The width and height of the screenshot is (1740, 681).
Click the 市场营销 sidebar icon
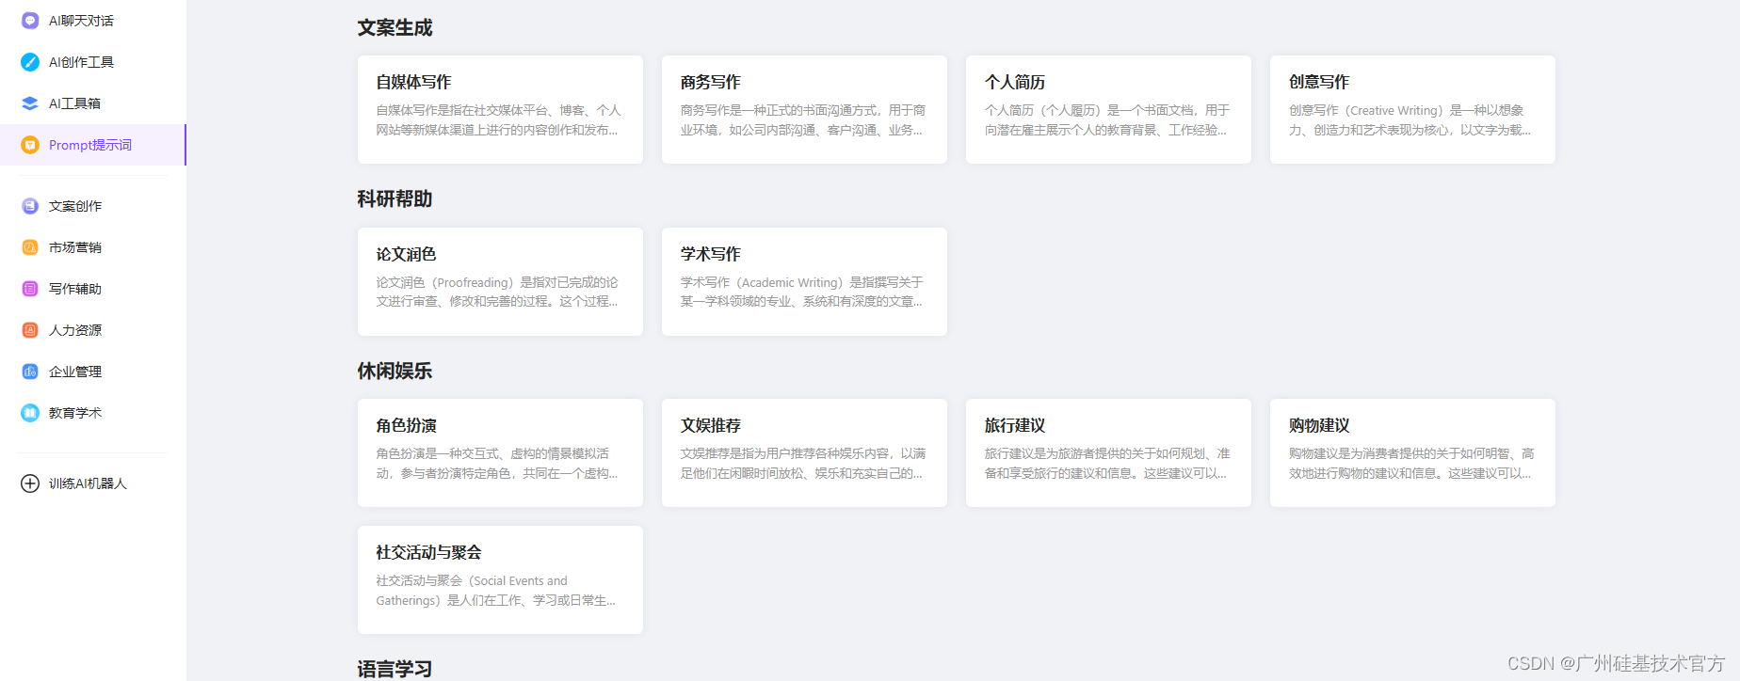30,247
